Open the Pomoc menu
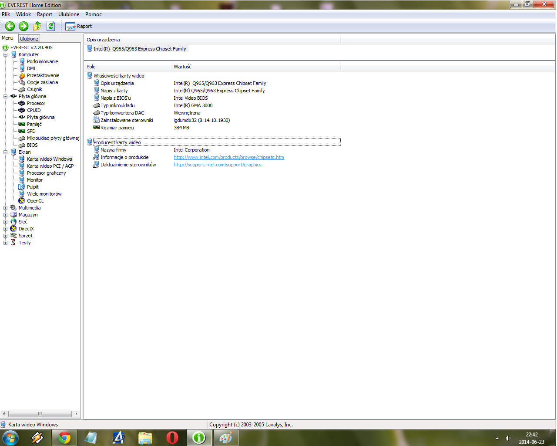 pos(94,14)
